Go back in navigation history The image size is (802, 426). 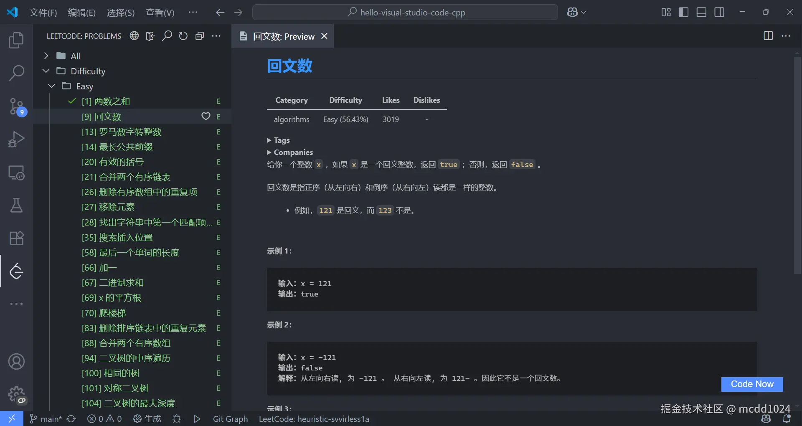coord(220,13)
